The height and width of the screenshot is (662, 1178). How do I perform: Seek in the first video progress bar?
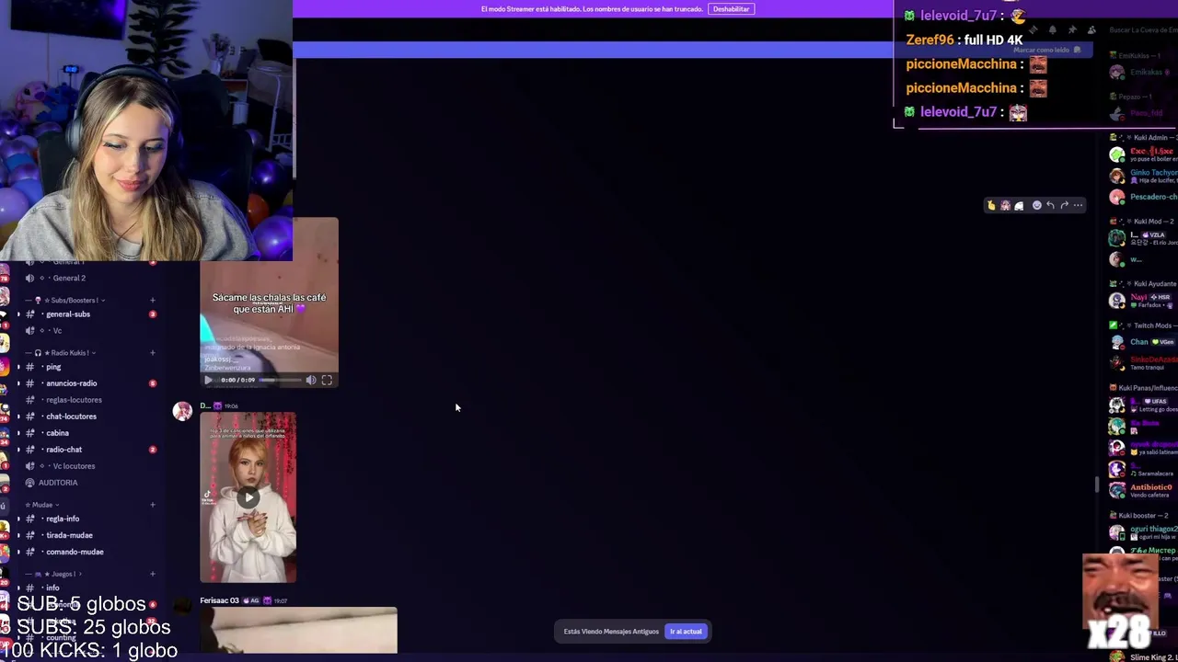(x=280, y=380)
